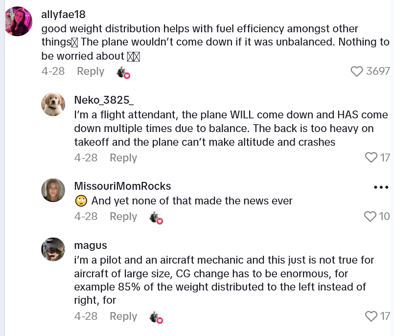
Task: Like Neko_3825_'s flight attendant comment
Action: (371, 157)
